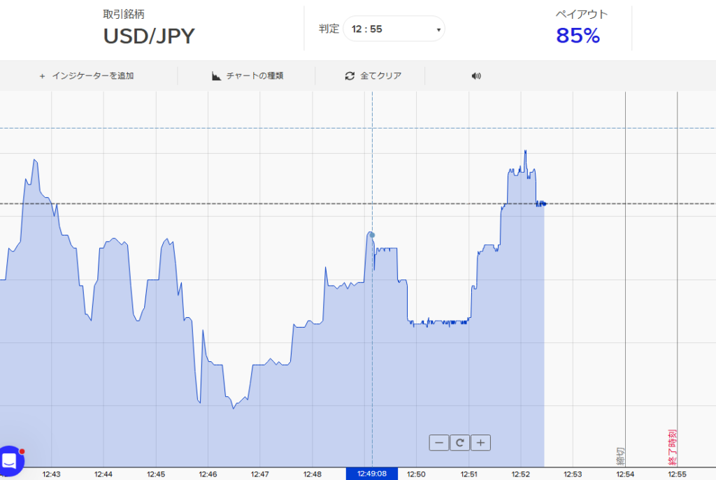
Task: Open the 判定 time dropdown showing 12:55
Action: tap(394, 29)
